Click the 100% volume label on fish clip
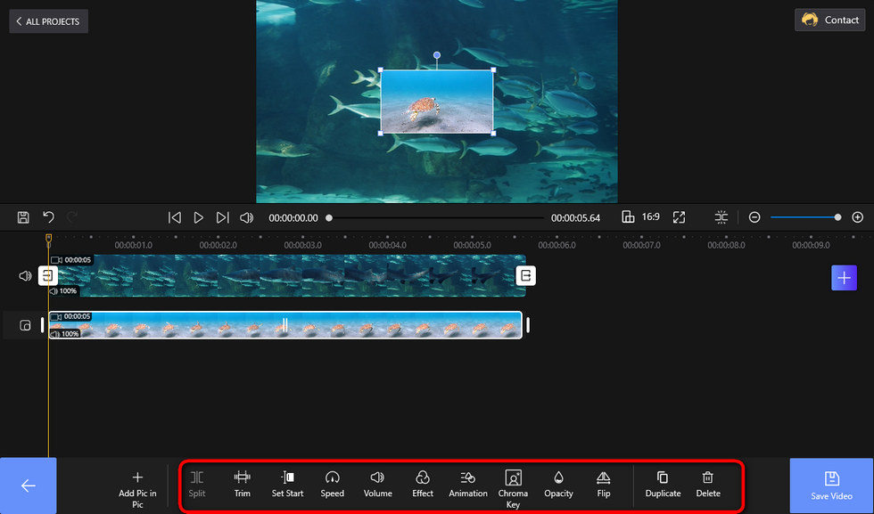Viewport: 874px width, 514px height. (x=63, y=290)
